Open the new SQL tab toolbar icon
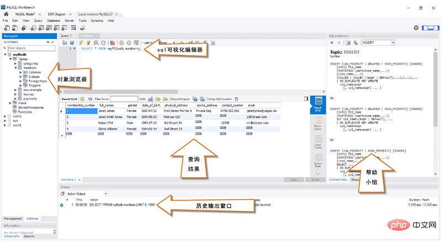442x243 pixels. [x=7, y=28]
